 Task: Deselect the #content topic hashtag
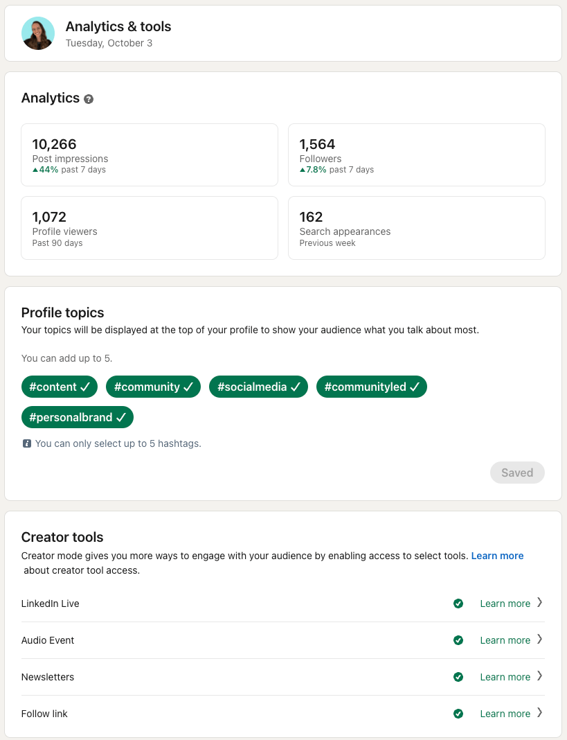pyautogui.click(x=60, y=387)
